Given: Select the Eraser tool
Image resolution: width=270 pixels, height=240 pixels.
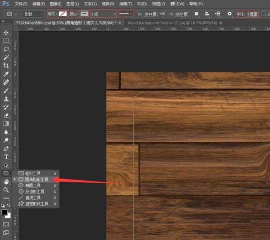Looking at the screenshot, I should point(6,115).
